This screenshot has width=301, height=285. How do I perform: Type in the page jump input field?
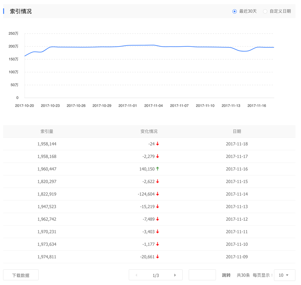point(202,275)
